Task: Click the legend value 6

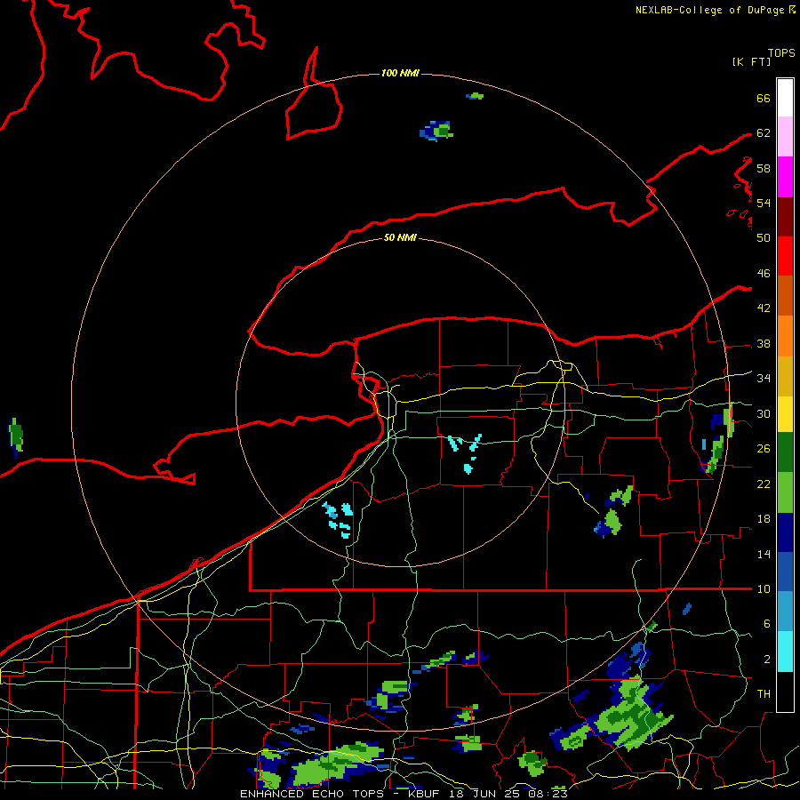Action: [767, 623]
